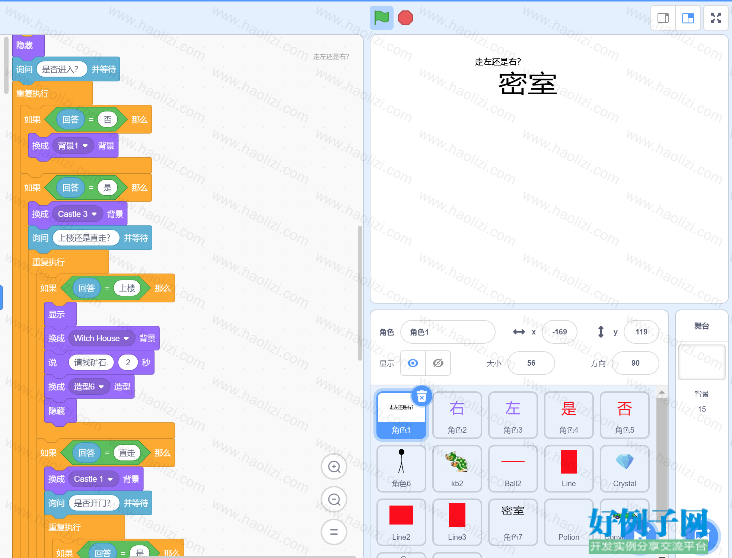Zoom in the code workspace
The image size is (732, 558).
(334, 466)
